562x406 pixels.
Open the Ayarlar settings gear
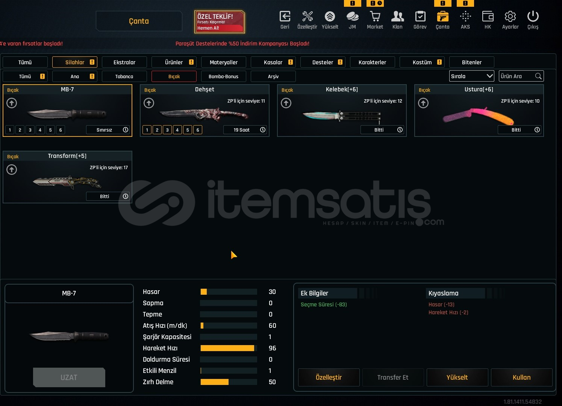(510, 17)
